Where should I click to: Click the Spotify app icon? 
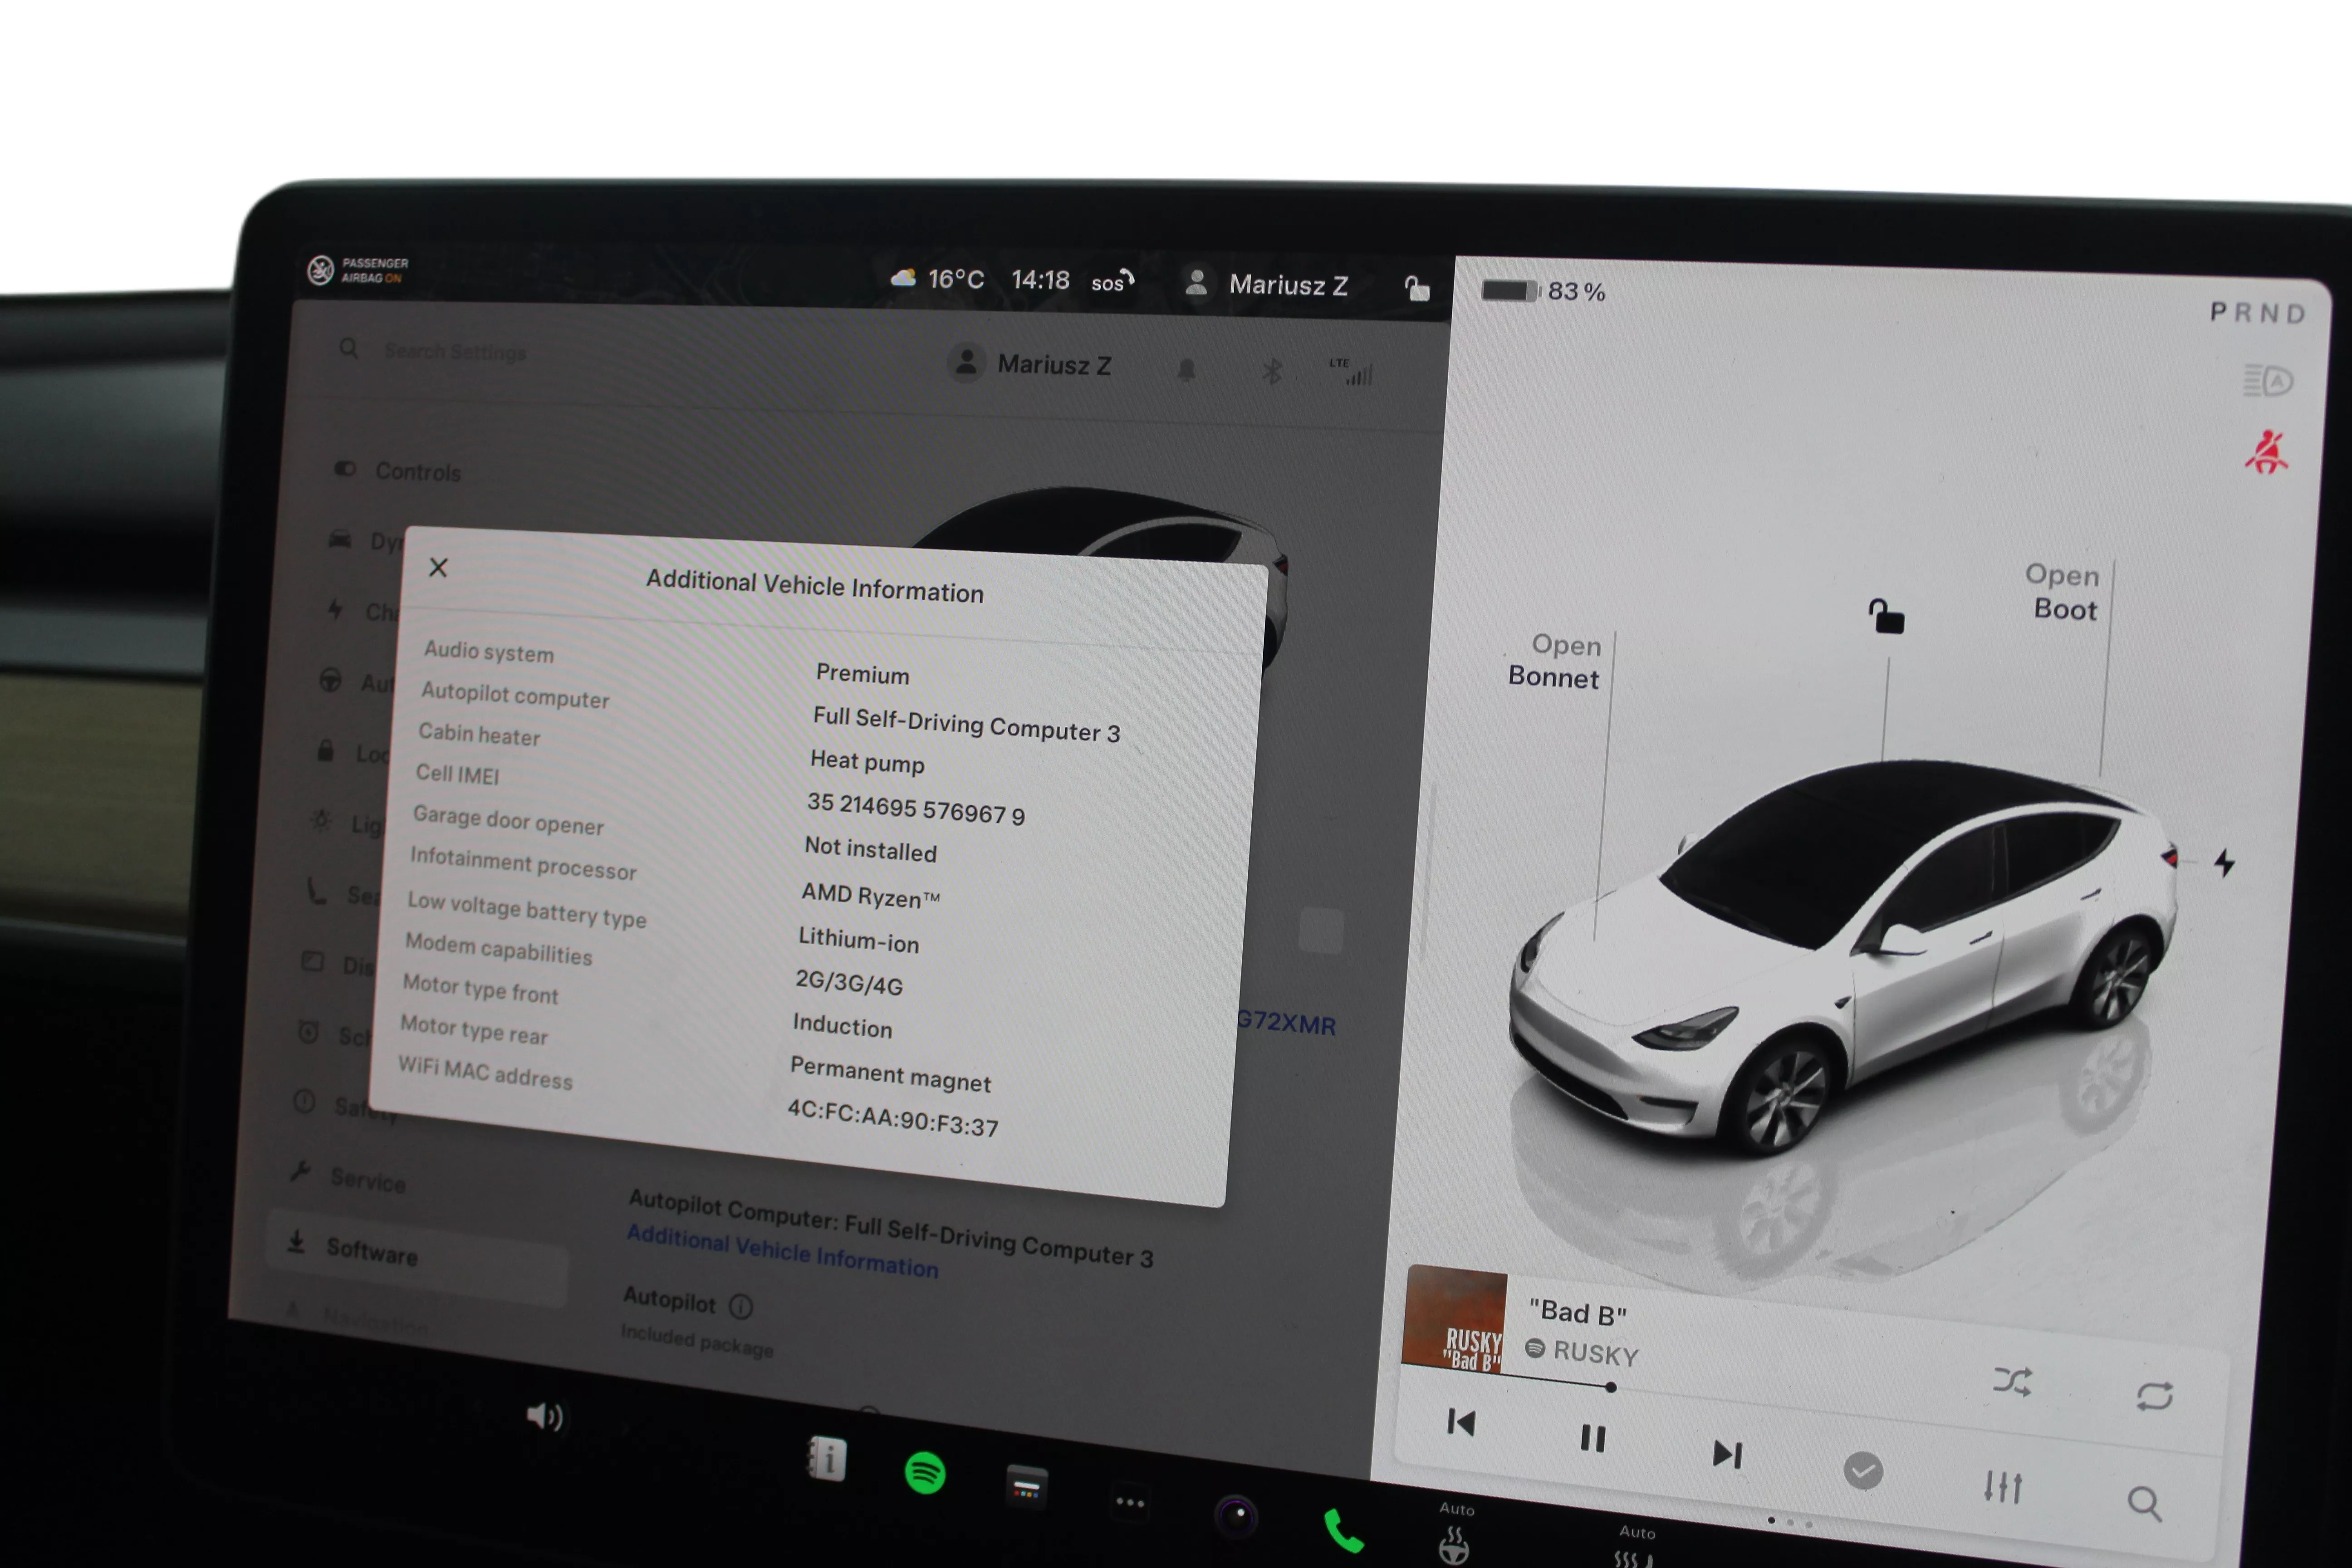tap(924, 1473)
